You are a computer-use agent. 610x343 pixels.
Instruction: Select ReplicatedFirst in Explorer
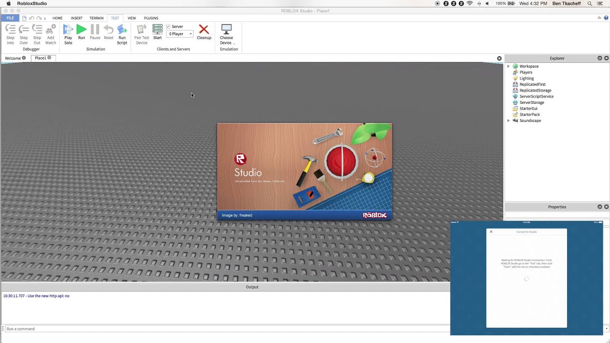(532, 84)
